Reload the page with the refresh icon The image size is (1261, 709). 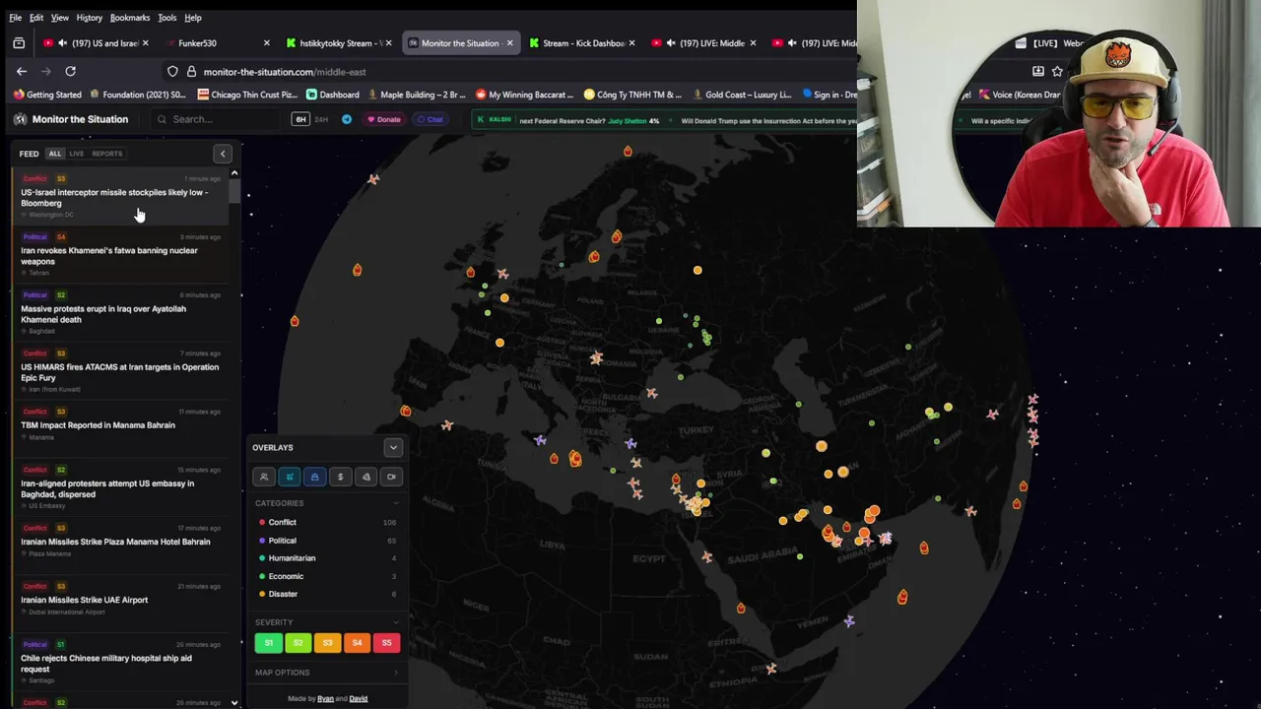pyautogui.click(x=70, y=71)
